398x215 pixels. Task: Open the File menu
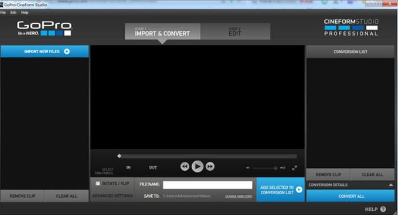pos(3,12)
